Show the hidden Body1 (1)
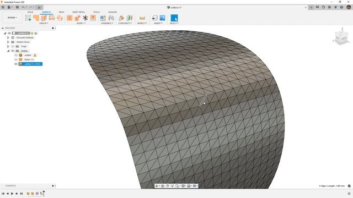Screen dimensions: 353x198 coord(16,60)
